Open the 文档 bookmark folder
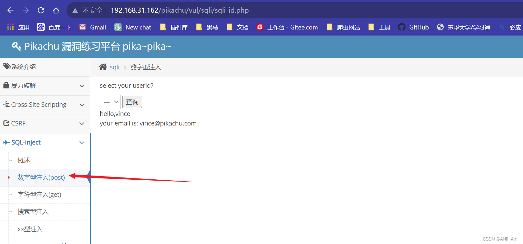Screen dimensions: 523x244 (237, 27)
